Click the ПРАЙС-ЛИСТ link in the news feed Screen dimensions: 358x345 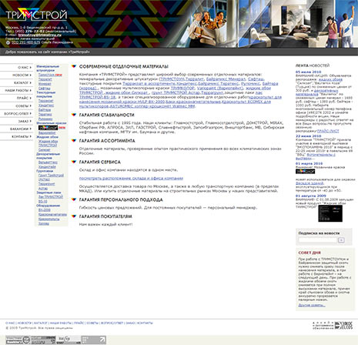pyautogui.click(x=328, y=131)
